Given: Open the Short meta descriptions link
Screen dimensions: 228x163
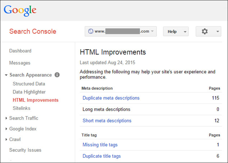Looking at the screenshot, I should point(107,121).
